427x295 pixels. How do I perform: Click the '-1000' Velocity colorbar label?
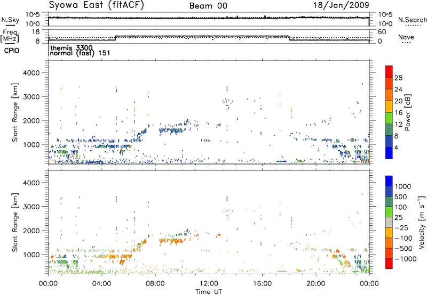click(405, 259)
